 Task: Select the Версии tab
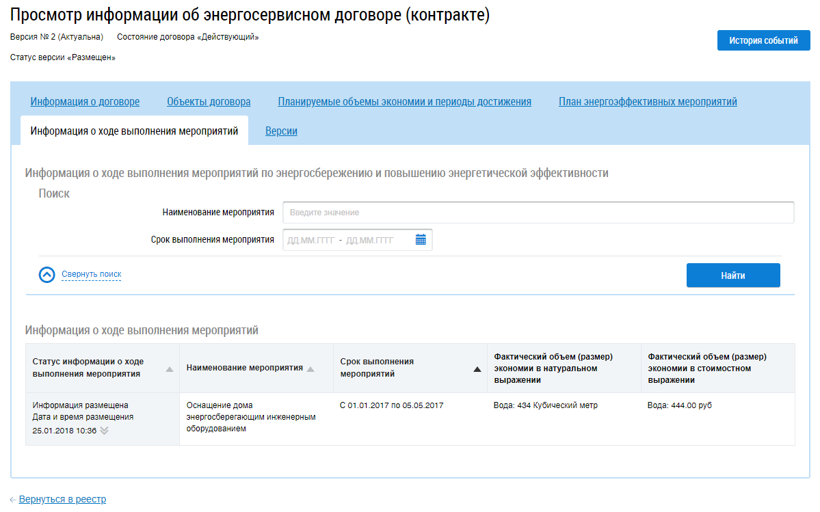click(281, 131)
